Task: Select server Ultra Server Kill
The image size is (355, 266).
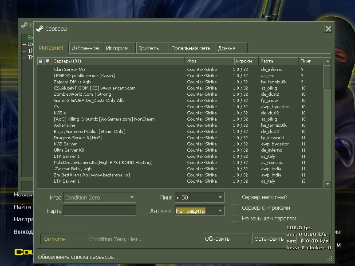Action: [180, 150]
